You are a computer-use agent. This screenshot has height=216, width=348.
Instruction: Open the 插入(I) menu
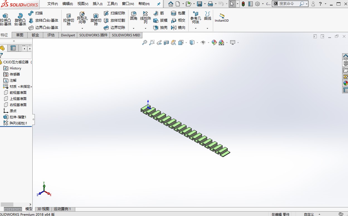[98, 4]
